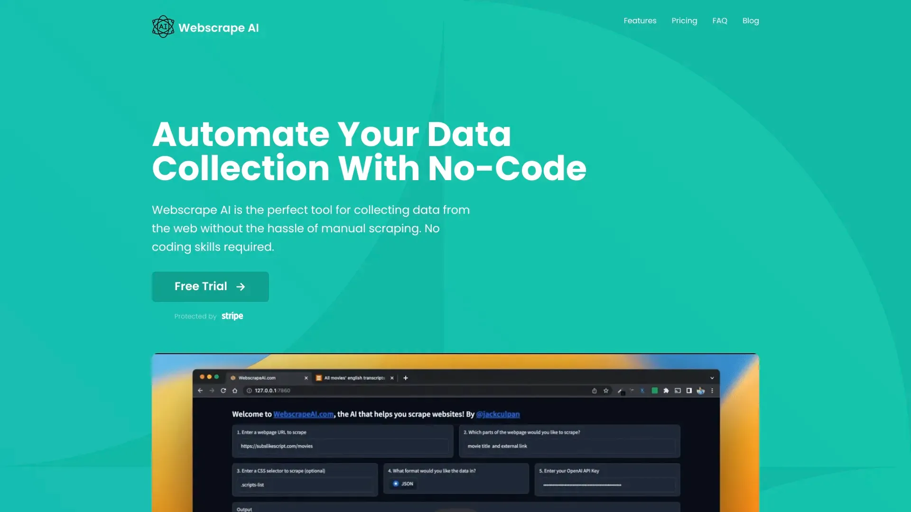This screenshot has height=512, width=911.
Task: Click the "Protected by" text
Action: point(195,316)
